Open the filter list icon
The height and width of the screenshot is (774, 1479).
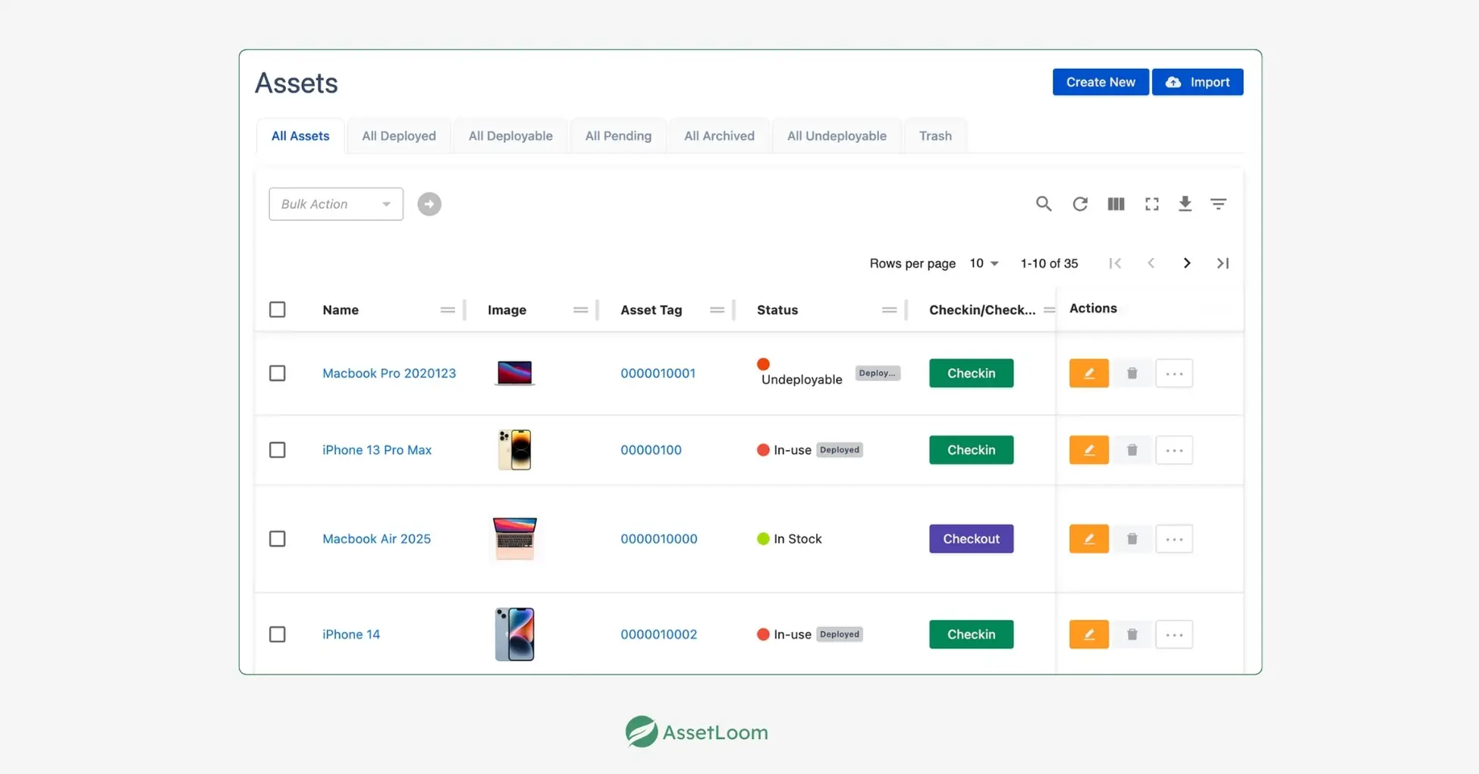1218,203
